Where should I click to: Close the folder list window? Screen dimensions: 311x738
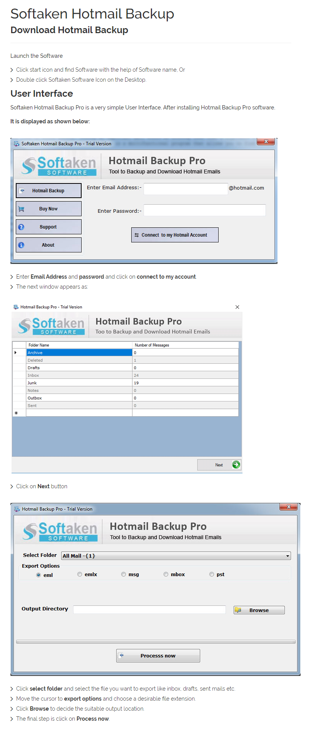[237, 307]
